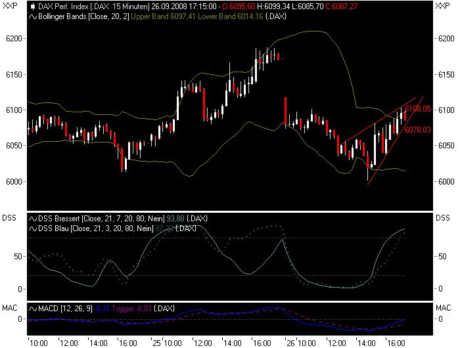The image size is (460, 348).
Task: Click the wave icon before Bollinger Bands
Action: click(x=33, y=16)
